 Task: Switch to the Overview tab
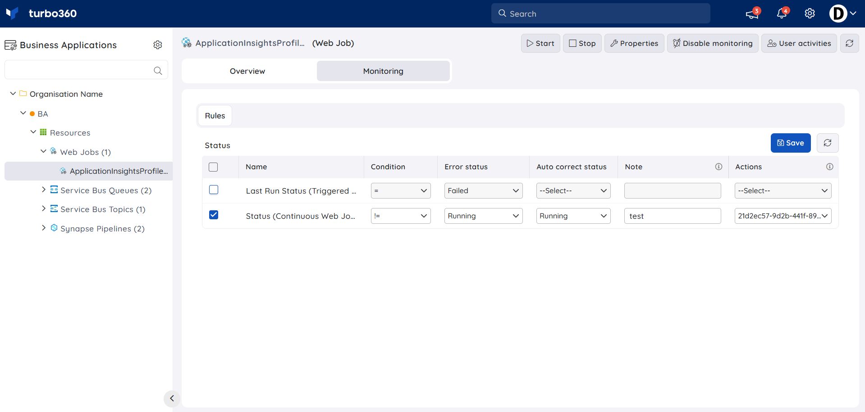(247, 71)
